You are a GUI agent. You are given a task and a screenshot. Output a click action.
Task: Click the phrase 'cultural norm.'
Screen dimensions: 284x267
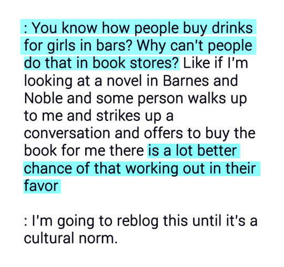[x=70, y=238]
